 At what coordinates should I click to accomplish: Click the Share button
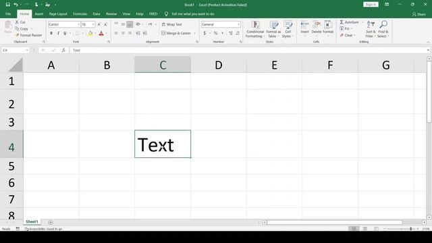tap(418, 14)
